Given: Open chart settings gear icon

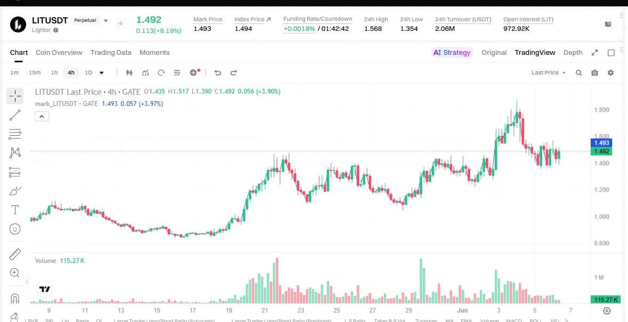Looking at the screenshot, I should point(610,72).
